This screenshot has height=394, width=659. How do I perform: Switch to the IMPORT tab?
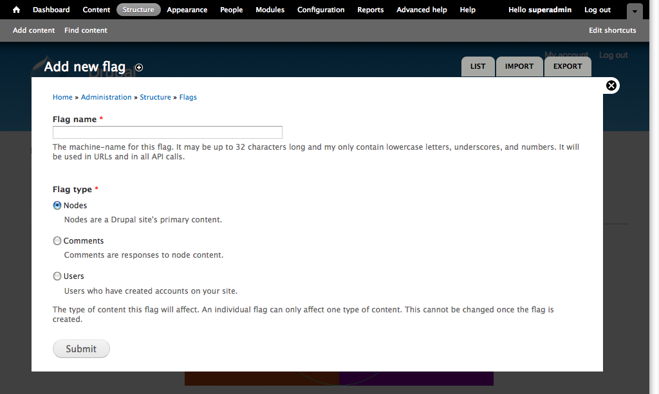[x=519, y=66]
